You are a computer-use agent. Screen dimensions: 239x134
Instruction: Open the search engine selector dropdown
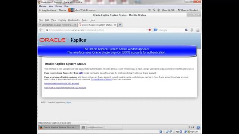pos(156,30)
